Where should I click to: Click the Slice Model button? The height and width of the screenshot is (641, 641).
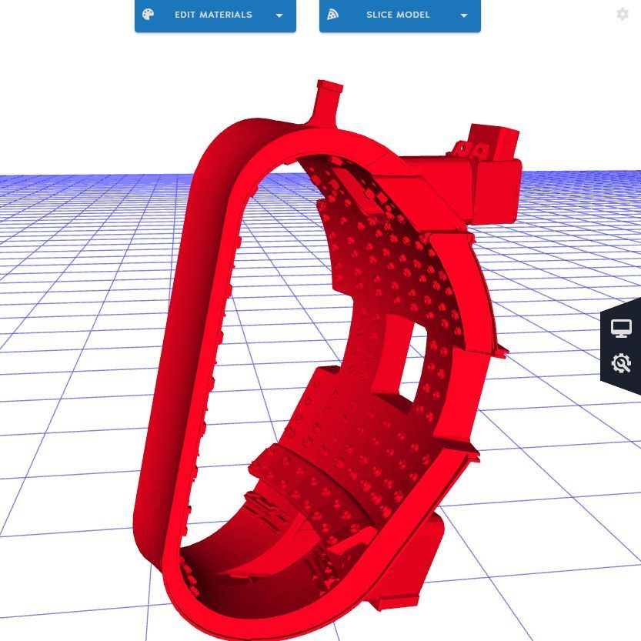[x=400, y=15]
